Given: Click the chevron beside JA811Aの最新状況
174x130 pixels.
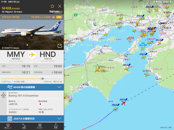Looking at the screenshot, I should (59, 119).
